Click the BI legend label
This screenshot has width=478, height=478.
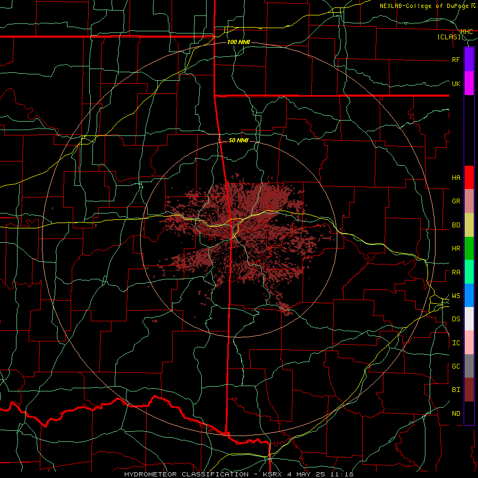pos(456,390)
